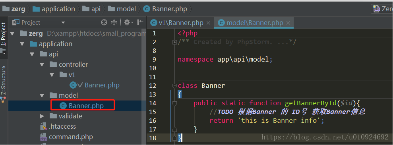Screen dimensions: 393x145
Task: Expand the folded doc comment on line 2
Action: tap(174, 43)
